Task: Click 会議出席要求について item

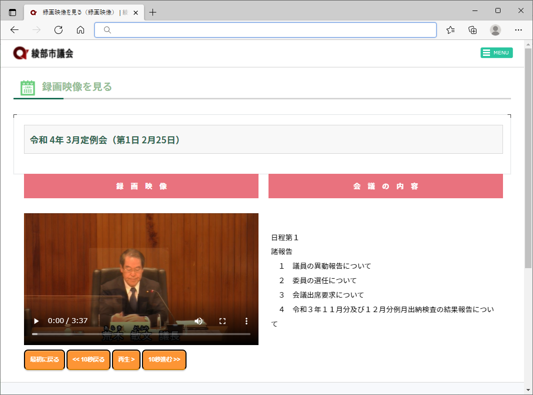Action: [x=328, y=295]
